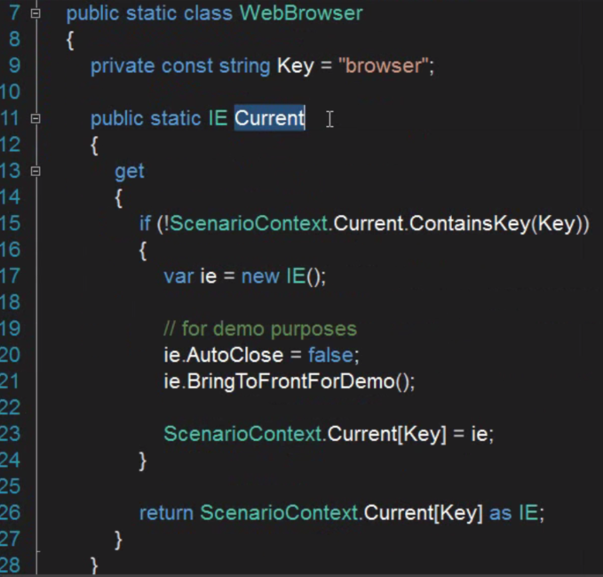Collapse the WebBrowser class fold on line 7
The width and height of the screenshot is (603, 577).
36,14
